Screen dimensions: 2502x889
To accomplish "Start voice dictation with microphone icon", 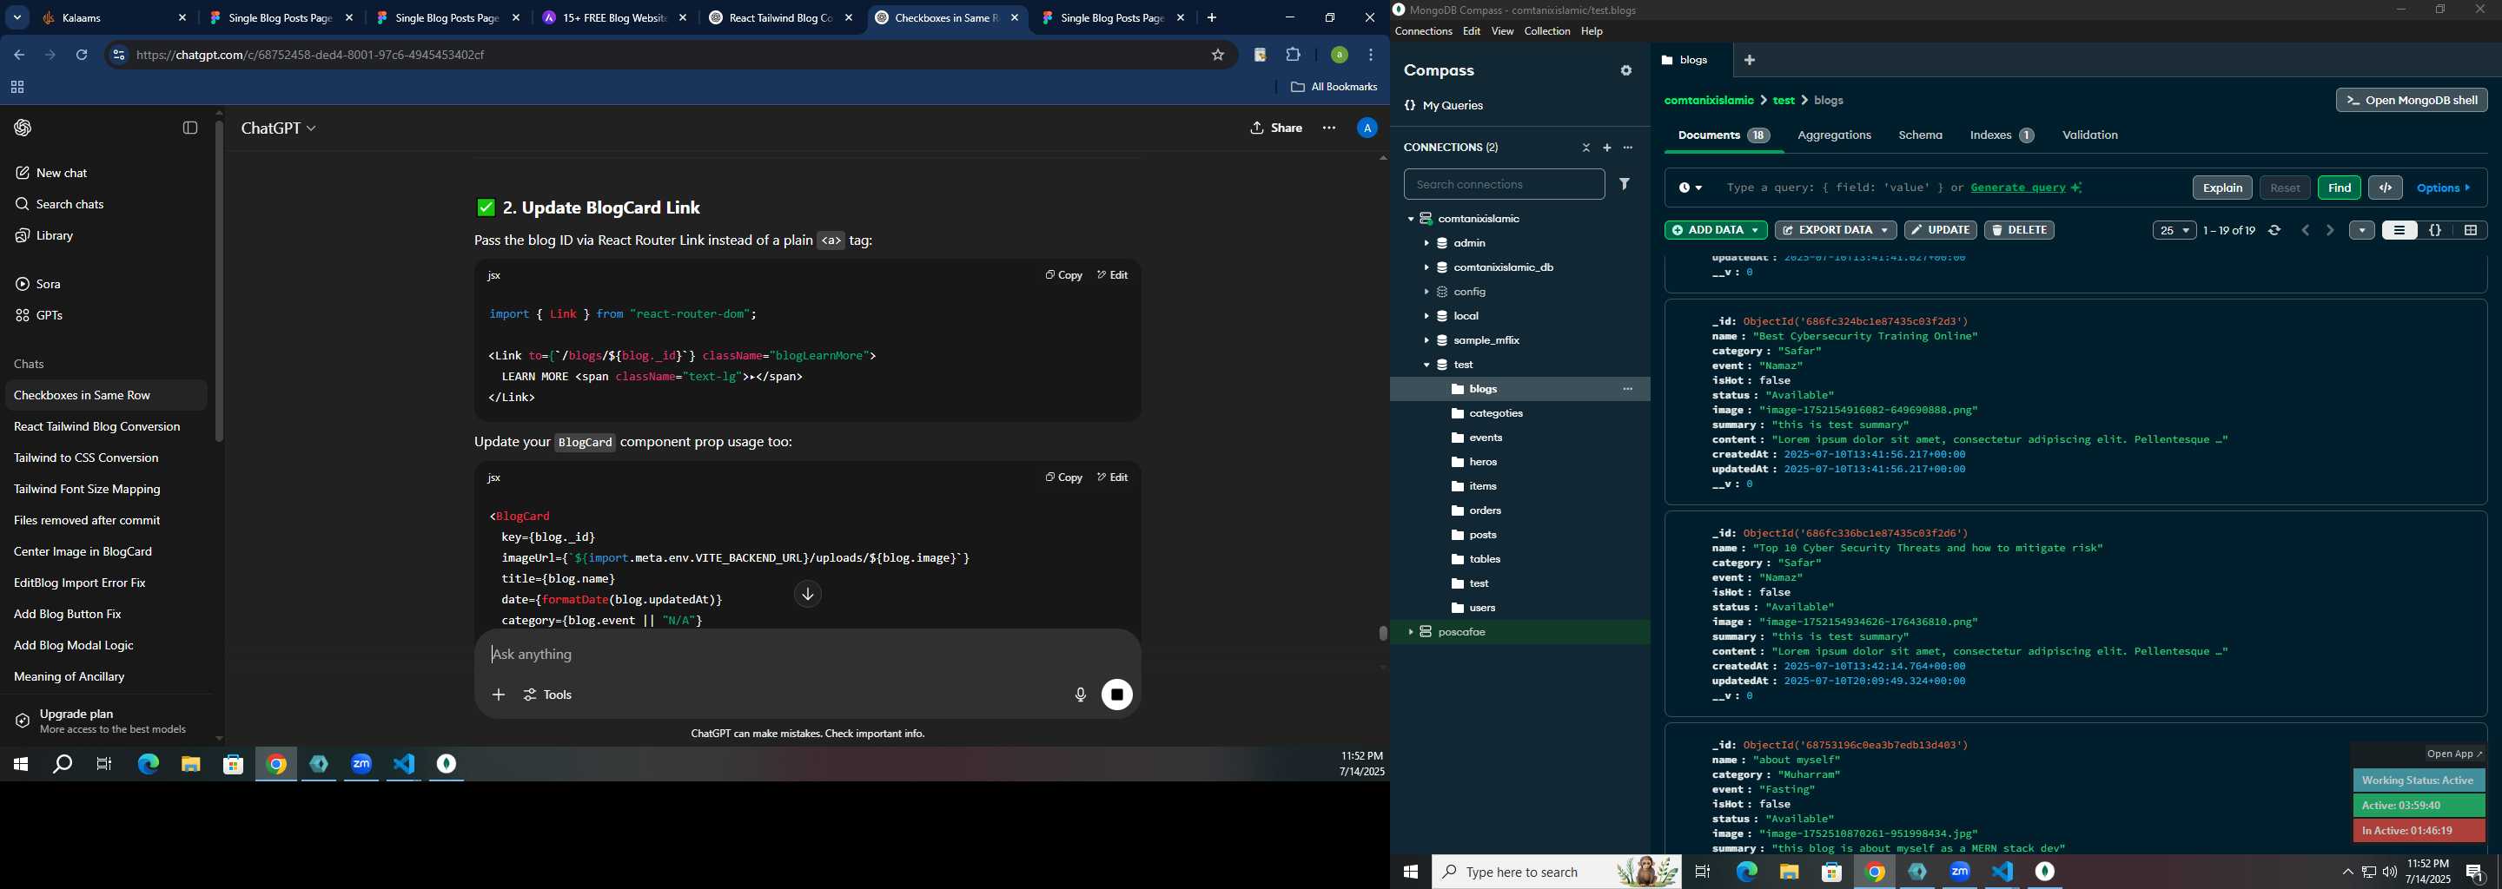I will coord(1080,695).
